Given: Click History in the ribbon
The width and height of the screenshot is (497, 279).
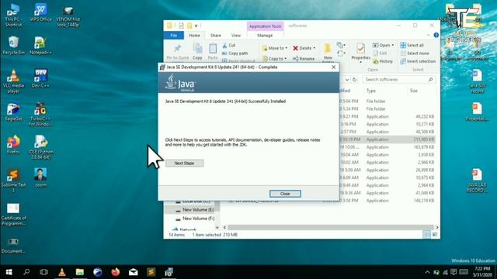Looking at the screenshot, I should (x=383, y=61).
